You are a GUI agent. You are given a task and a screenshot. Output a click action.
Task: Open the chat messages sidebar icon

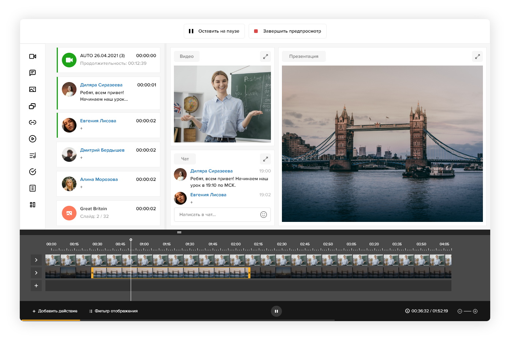(x=33, y=73)
